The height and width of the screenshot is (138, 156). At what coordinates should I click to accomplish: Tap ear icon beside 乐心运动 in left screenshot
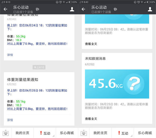tap(37, 9)
